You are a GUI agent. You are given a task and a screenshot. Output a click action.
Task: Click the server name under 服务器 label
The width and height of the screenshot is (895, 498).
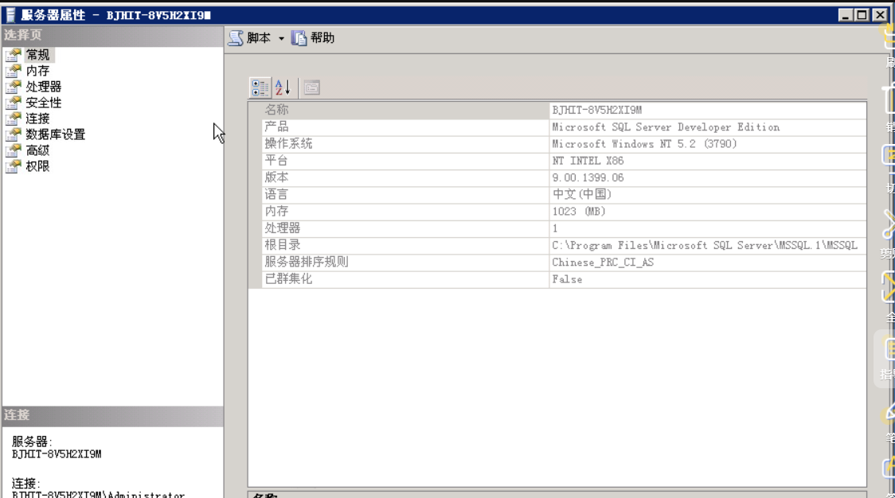tap(57, 455)
